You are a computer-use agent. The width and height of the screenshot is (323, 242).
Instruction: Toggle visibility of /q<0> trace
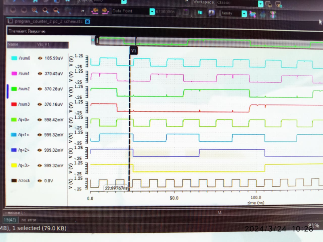click(40, 120)
